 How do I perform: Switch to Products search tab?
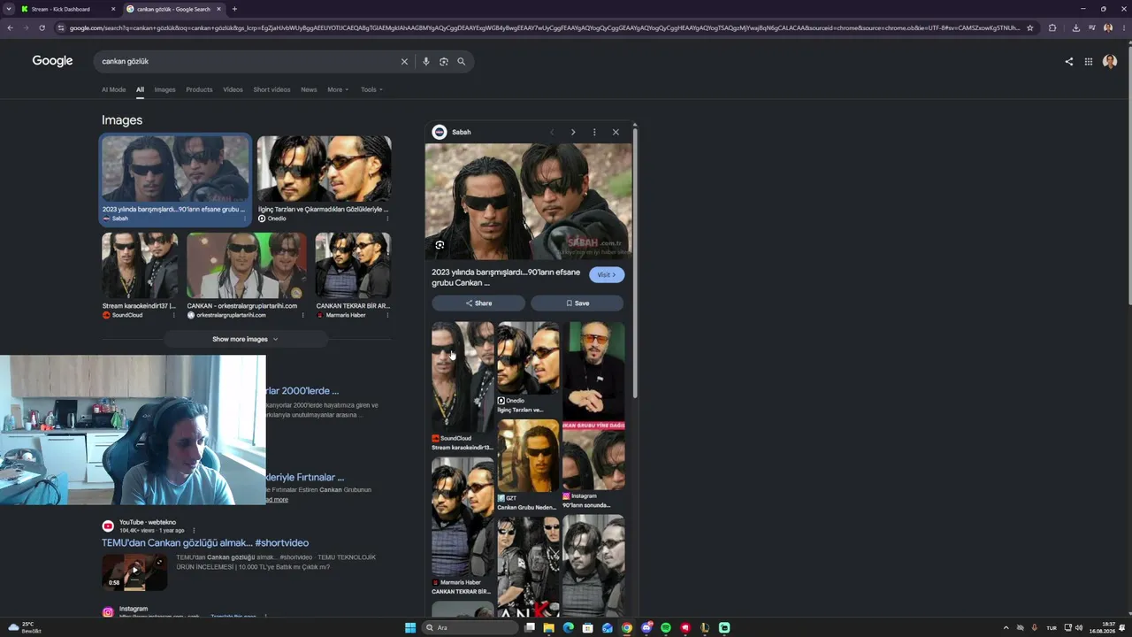tap(199, 89)
